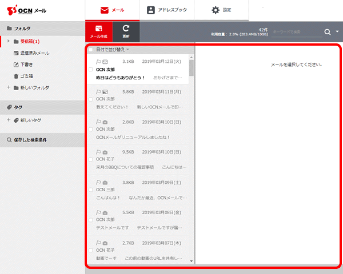Click the keyword search input field
The image size is (343, 274).
297,32
